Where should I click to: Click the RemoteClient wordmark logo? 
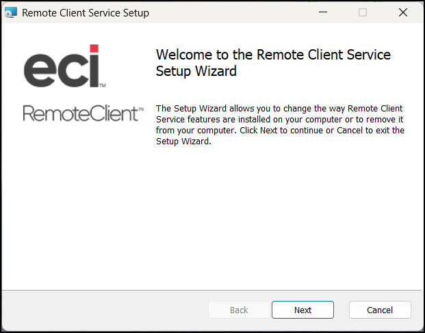83,114
